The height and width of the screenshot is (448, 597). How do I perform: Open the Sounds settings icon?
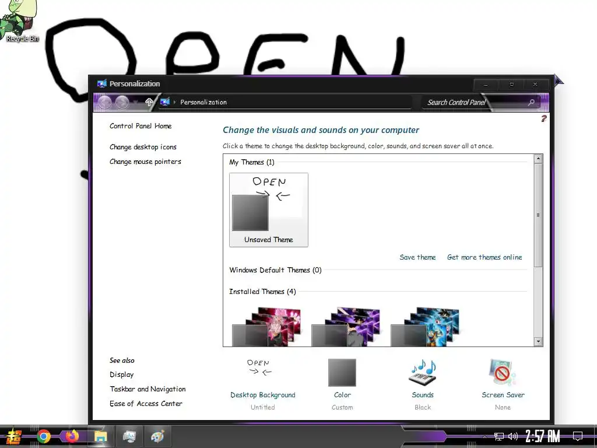(423, 373)
